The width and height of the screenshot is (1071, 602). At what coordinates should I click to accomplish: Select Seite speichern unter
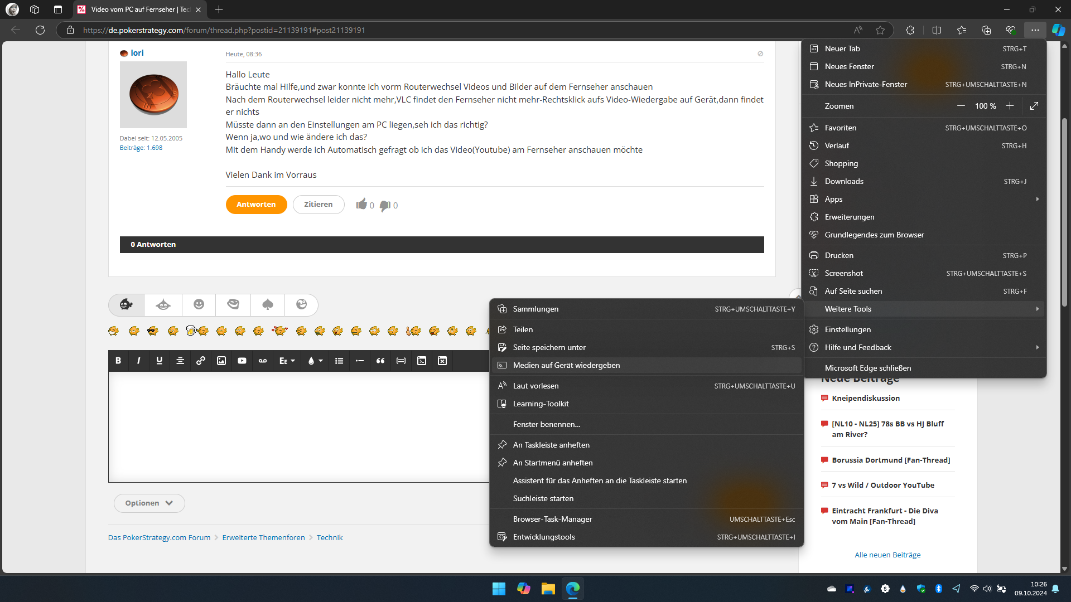[647, 347]
